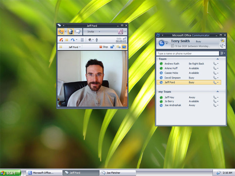End the call with the red phone icon

click(x=61, y=40)
